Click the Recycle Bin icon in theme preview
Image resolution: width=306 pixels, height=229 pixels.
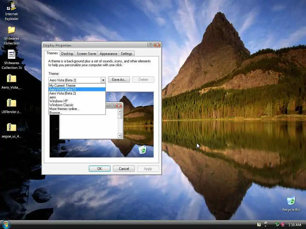coord(143,150)
